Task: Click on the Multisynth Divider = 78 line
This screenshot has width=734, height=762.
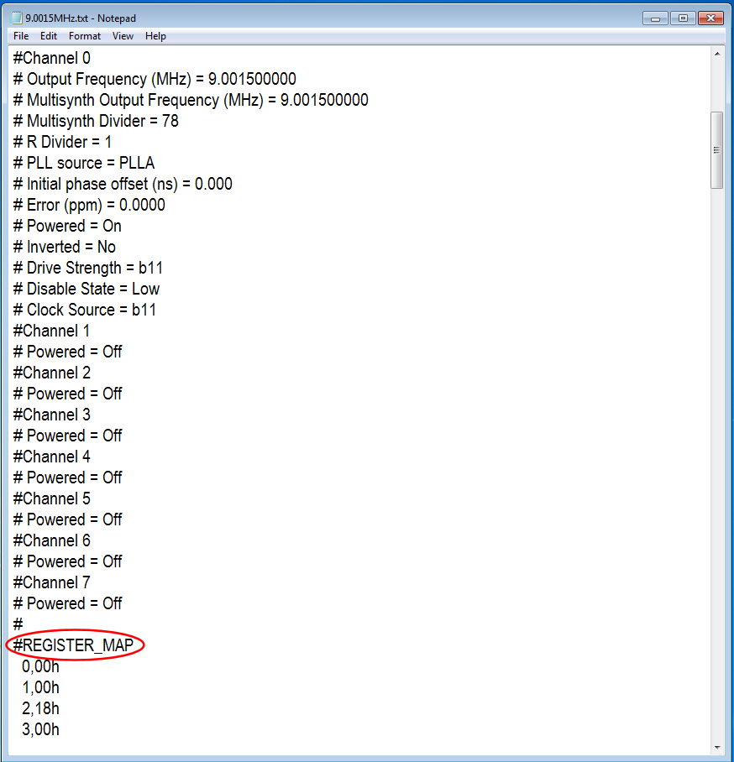Action: coord(96,121)
